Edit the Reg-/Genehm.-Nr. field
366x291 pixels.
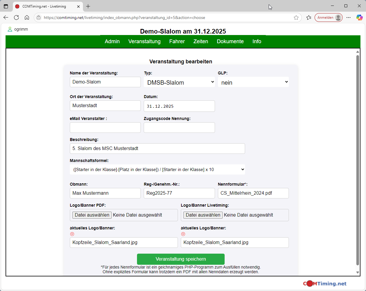(179, 193)
